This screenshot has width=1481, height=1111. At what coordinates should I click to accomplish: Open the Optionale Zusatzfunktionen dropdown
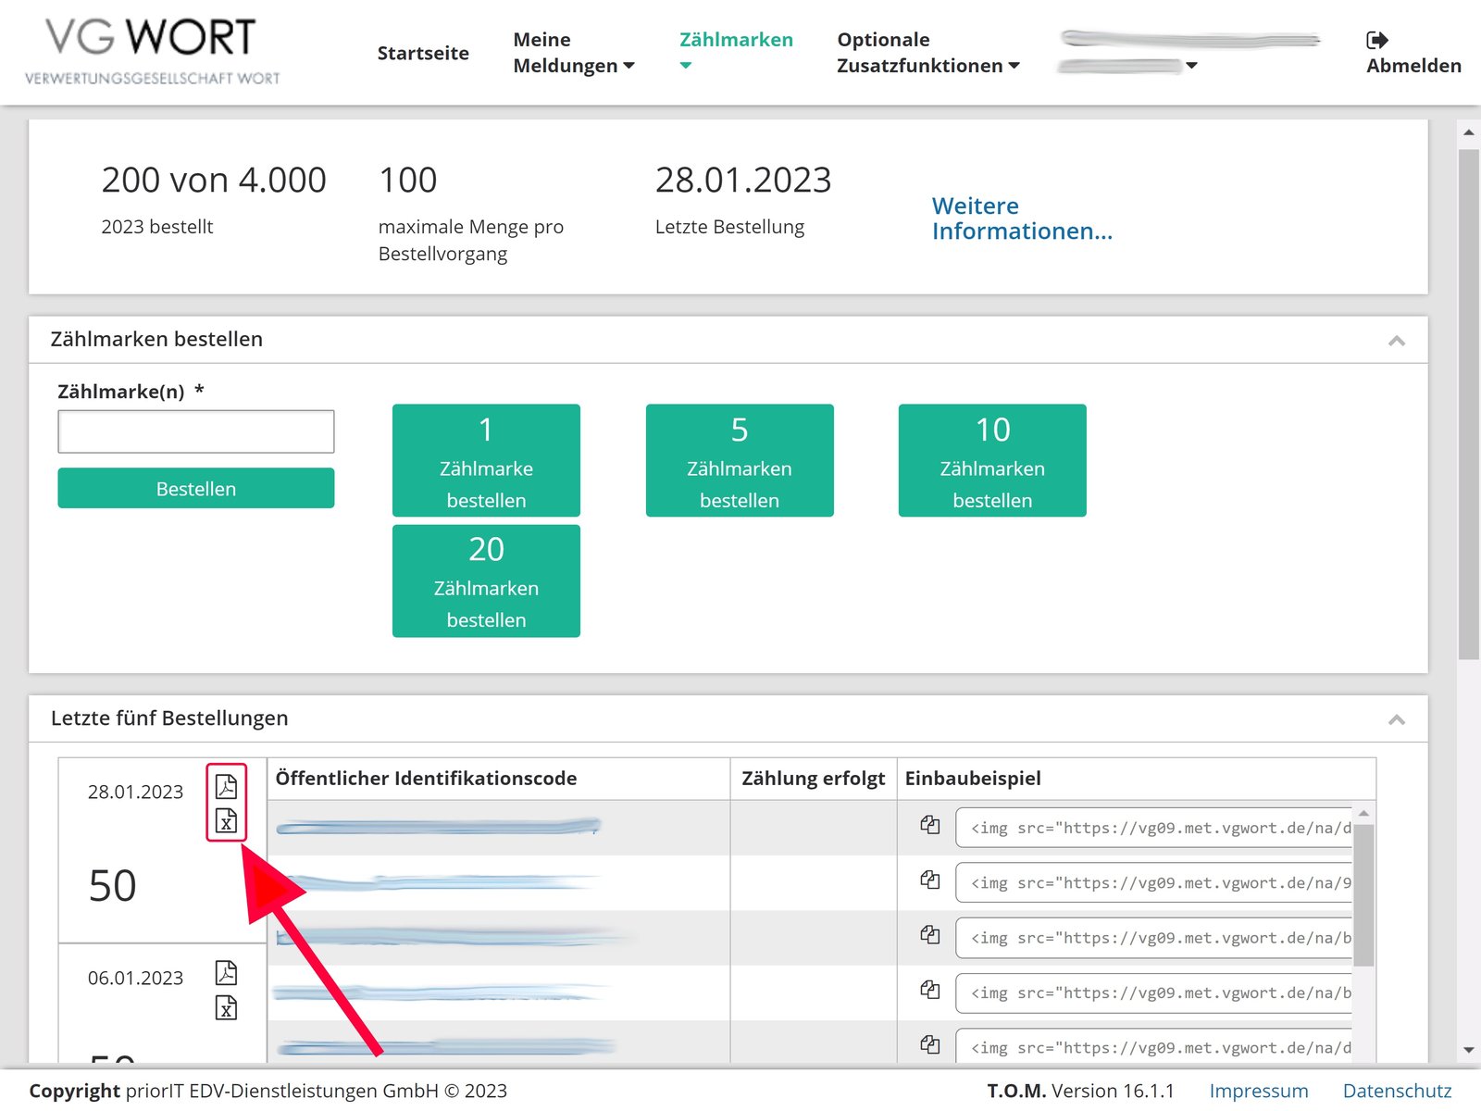pyautogui.click(x=927, y=53)
